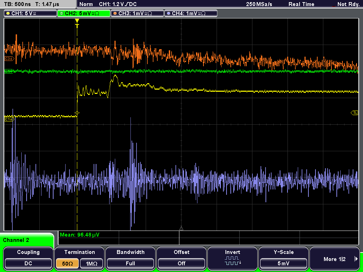
Task: Click the orange CH3 color dot
Action: point(115,13)
